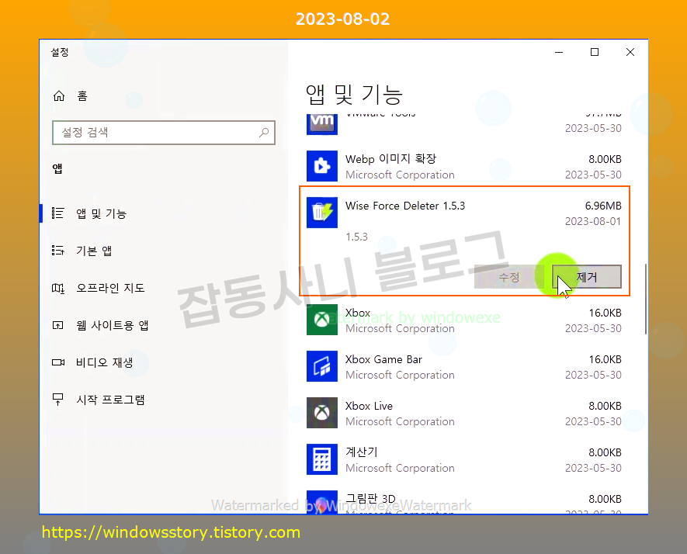Screen dimensions: 687x554
Task: Click the 2023-08-01 install date
Action: click(x=593, y=221)
